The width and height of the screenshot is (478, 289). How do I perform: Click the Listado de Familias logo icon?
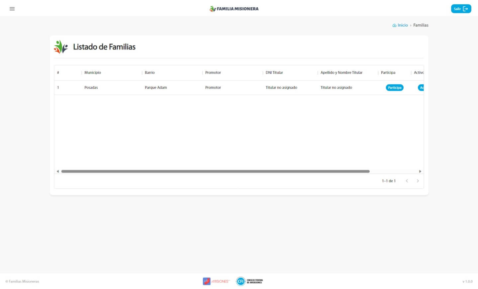click(x=61, y=47)
